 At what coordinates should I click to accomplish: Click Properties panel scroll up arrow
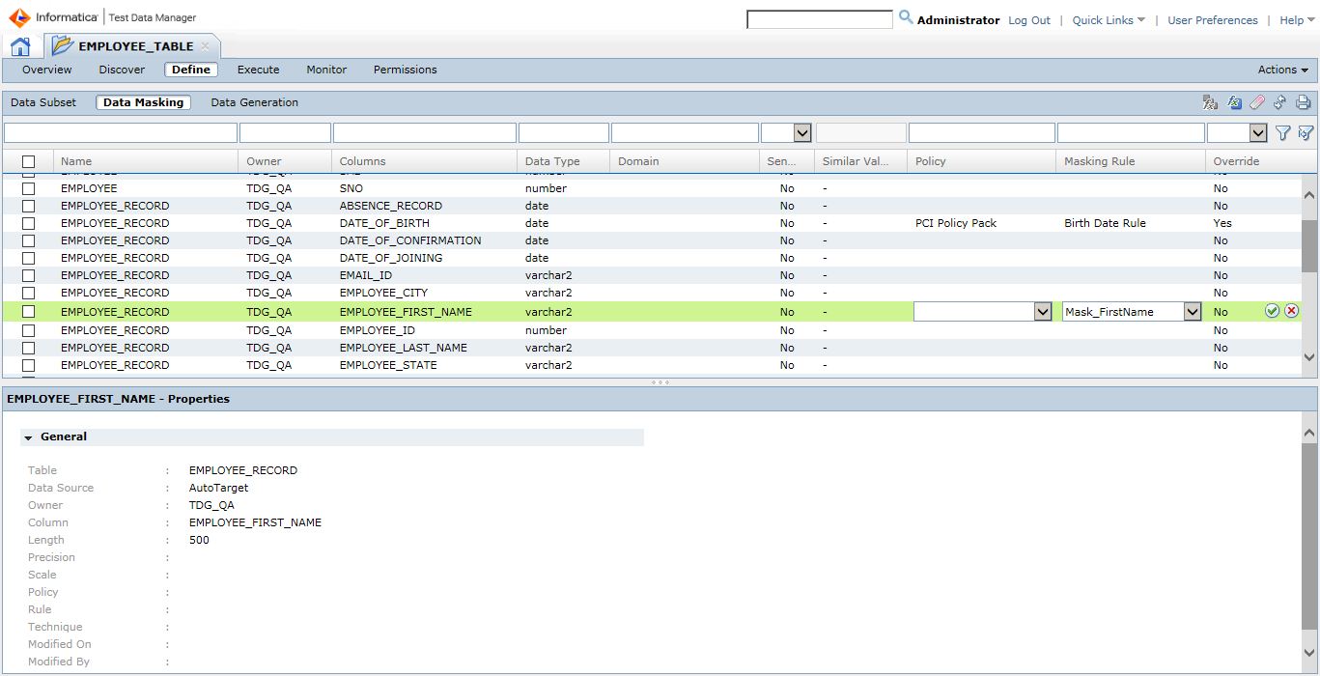(1309, 435)
